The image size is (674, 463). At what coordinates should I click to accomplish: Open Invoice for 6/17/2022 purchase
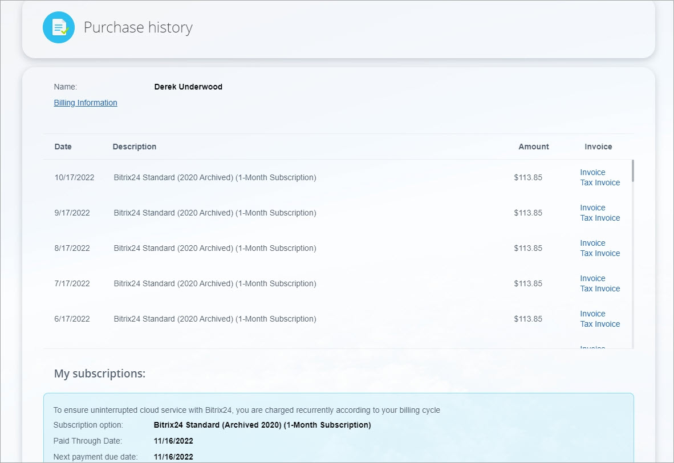coord(592,314)
